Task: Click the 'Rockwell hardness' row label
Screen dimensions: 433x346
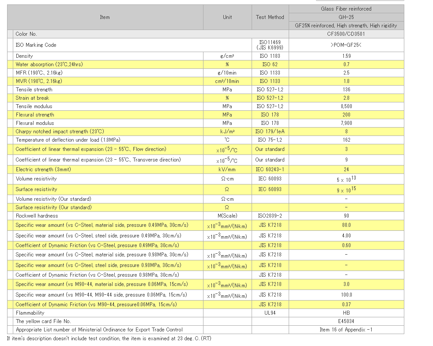Action: tap(37, 216)
